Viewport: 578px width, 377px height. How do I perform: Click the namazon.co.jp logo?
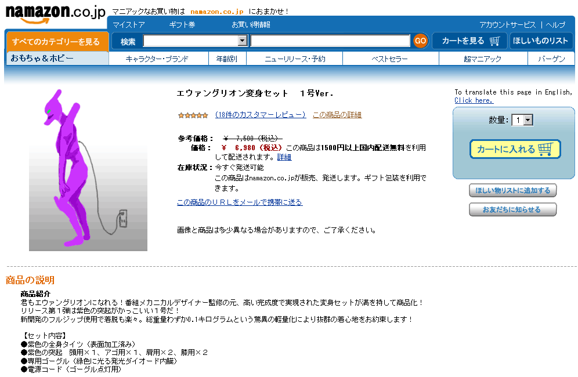point(55,14)
